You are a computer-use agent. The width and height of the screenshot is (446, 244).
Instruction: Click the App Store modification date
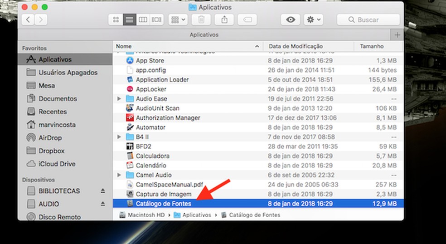tap(300, 60)
